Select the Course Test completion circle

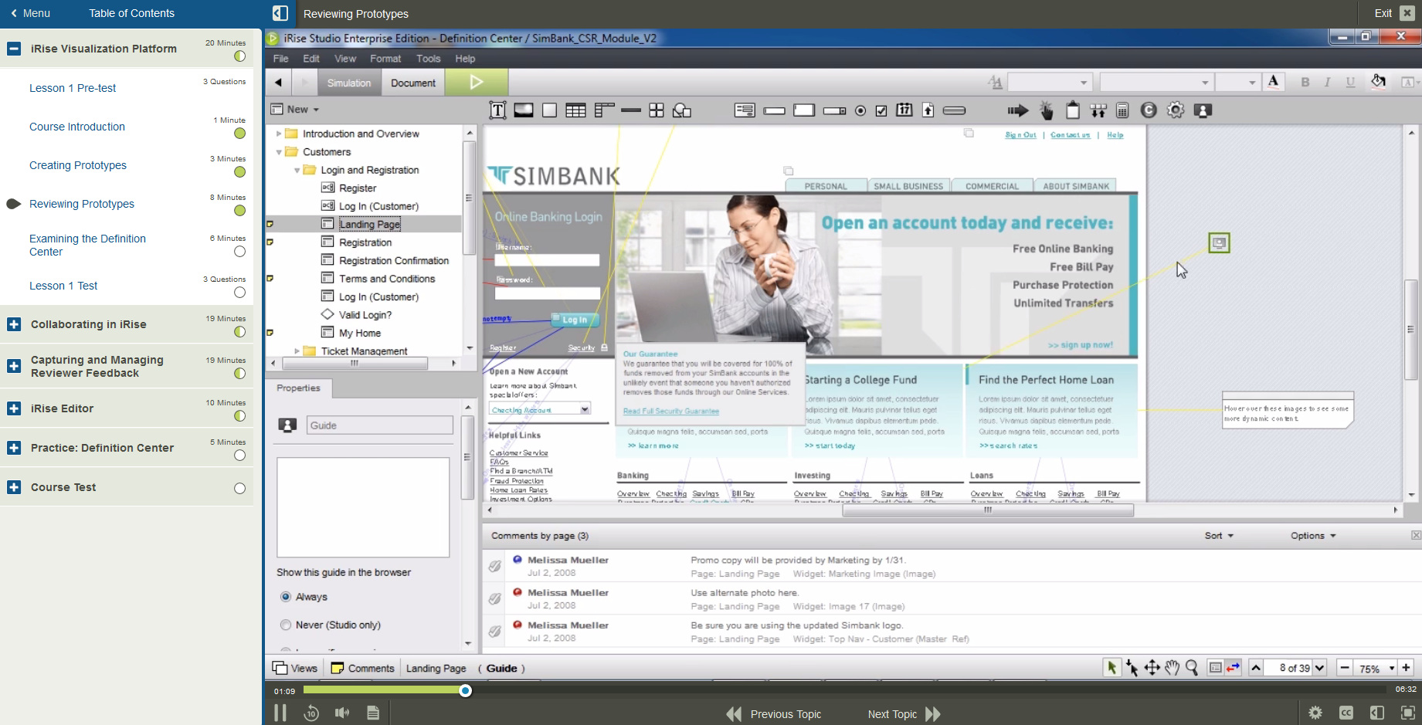[239, 488]
